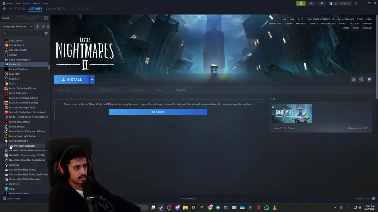Toggle sort direction up-arrow icon
Image resolution: width=378 pixels, height=212 pixels.
(37, 26)
